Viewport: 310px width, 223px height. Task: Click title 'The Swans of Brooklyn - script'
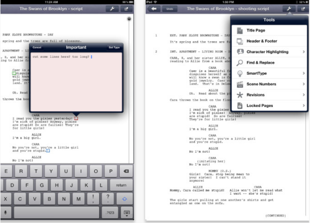point(51,9)
